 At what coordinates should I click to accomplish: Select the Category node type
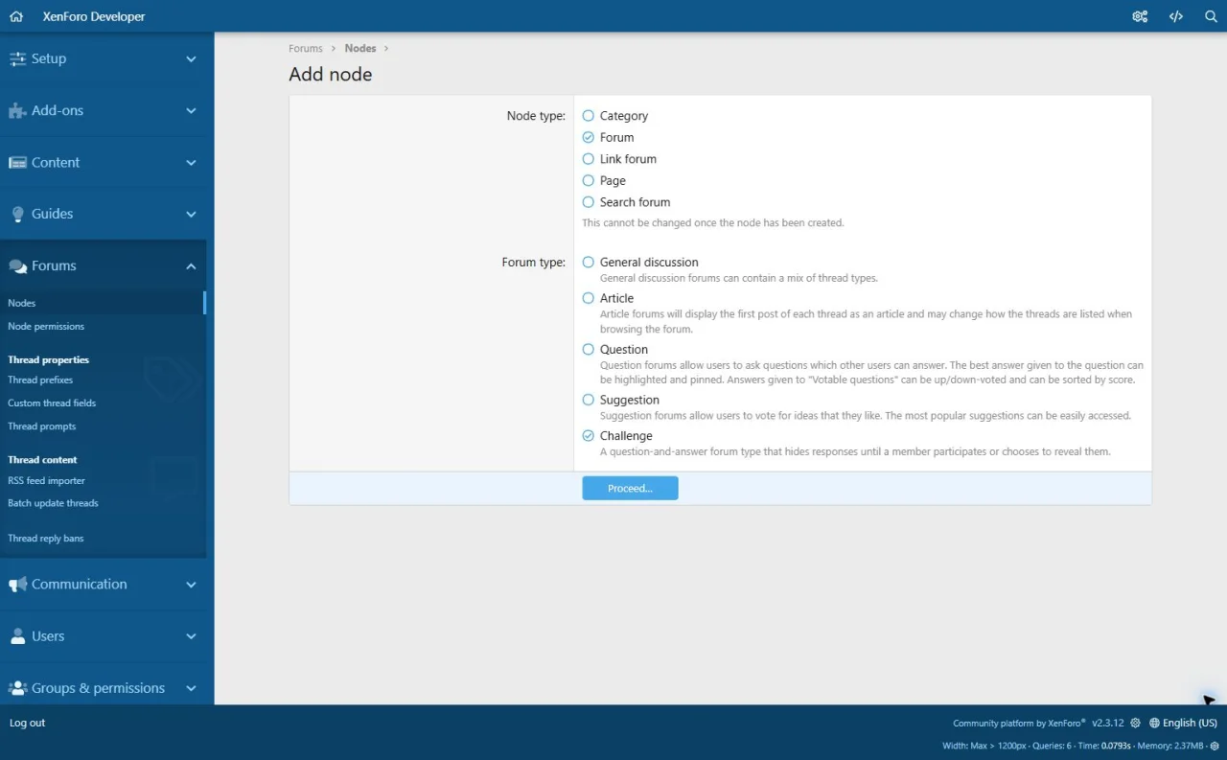[589, 116]
